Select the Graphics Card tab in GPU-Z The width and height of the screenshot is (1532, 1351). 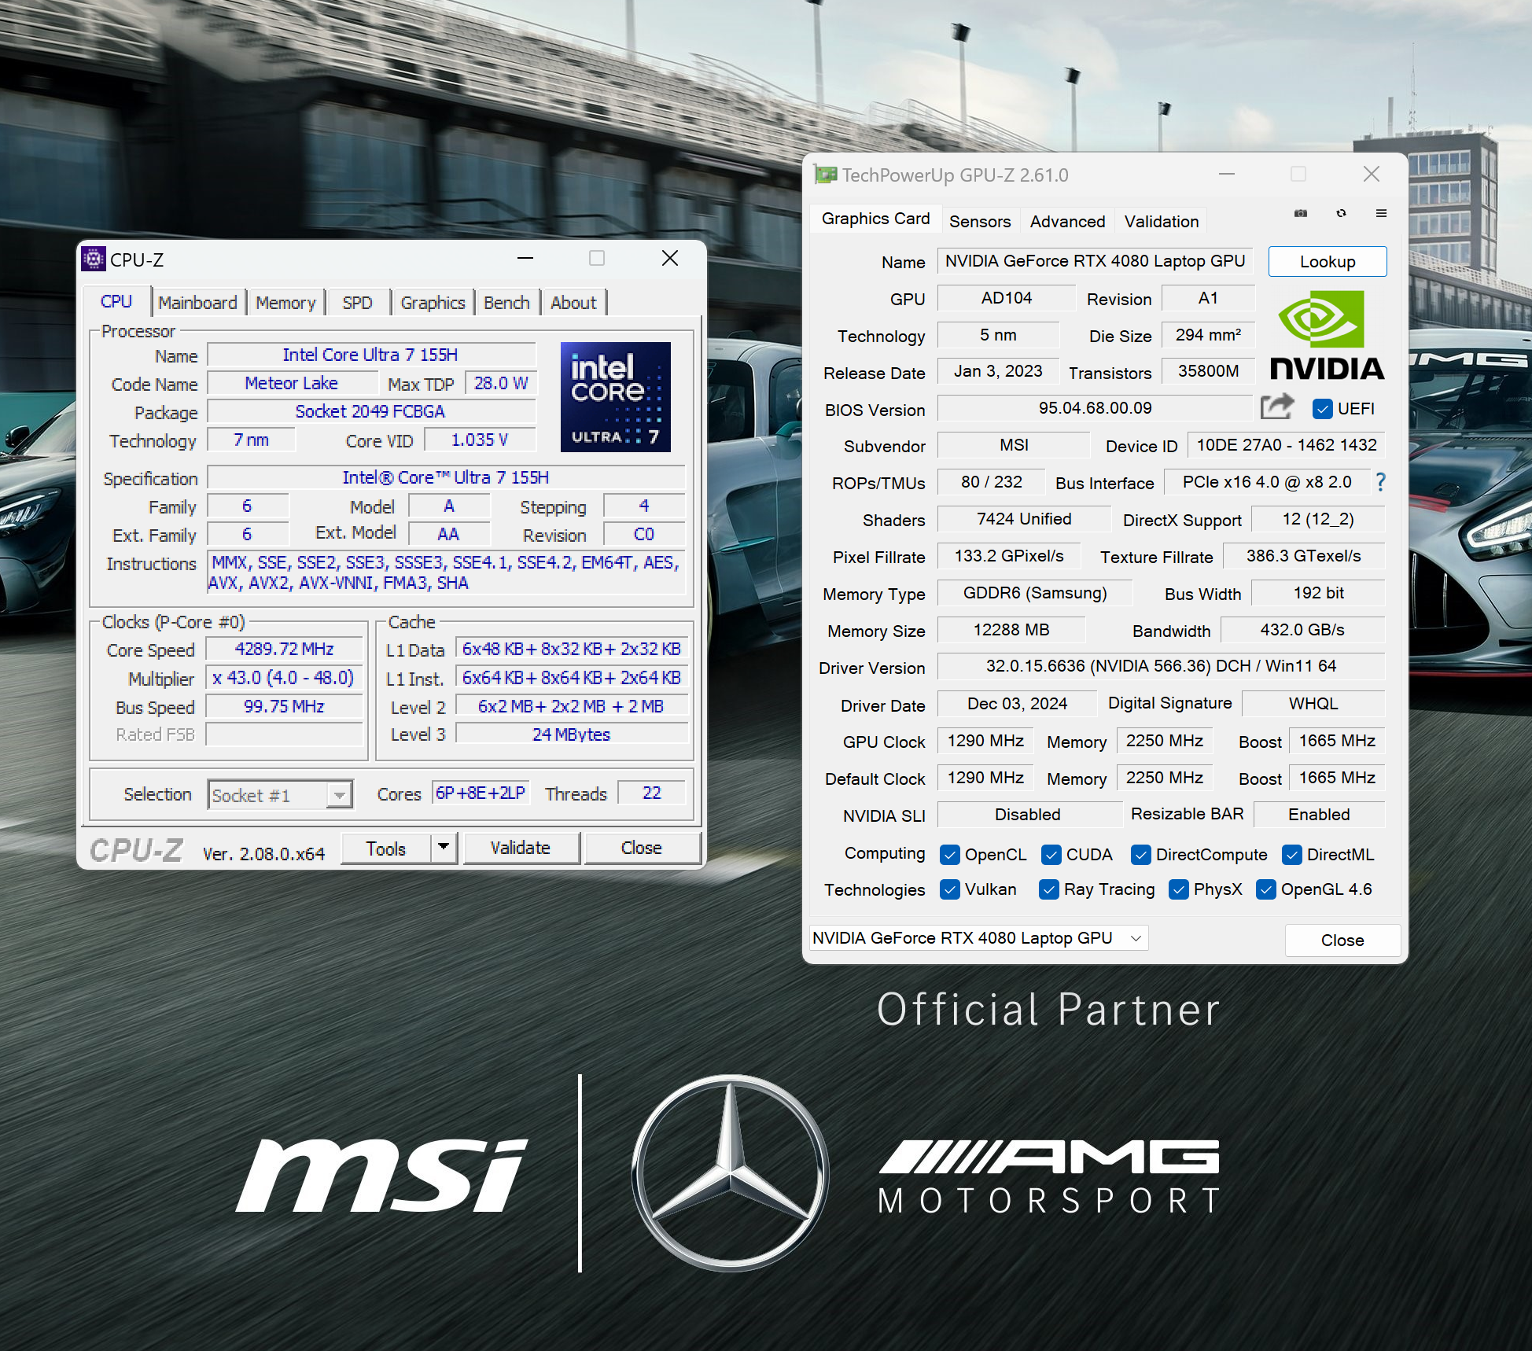click(x=875, y=219)
